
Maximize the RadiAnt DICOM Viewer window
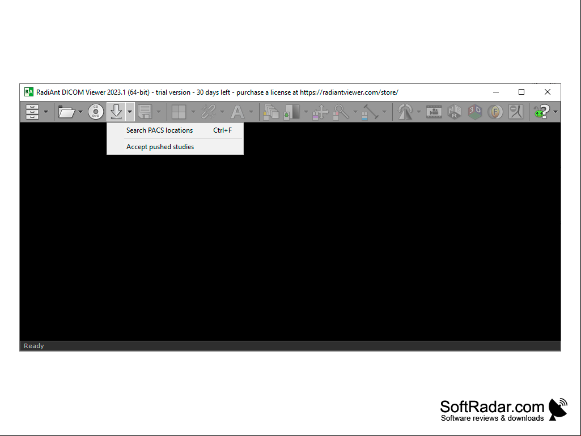[521, 92]
